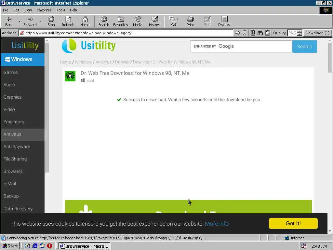Select the Antivirus category
Image resolution: width=333 pixels, height=250 pixels.
22,134
